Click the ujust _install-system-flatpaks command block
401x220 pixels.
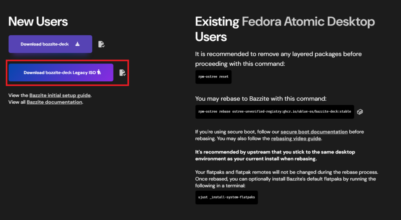226,197
